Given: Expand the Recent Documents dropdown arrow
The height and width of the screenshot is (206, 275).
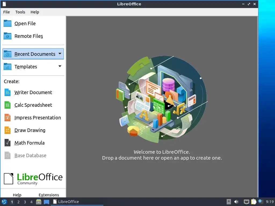Looking at the screenshot, I should coord(60,54).
